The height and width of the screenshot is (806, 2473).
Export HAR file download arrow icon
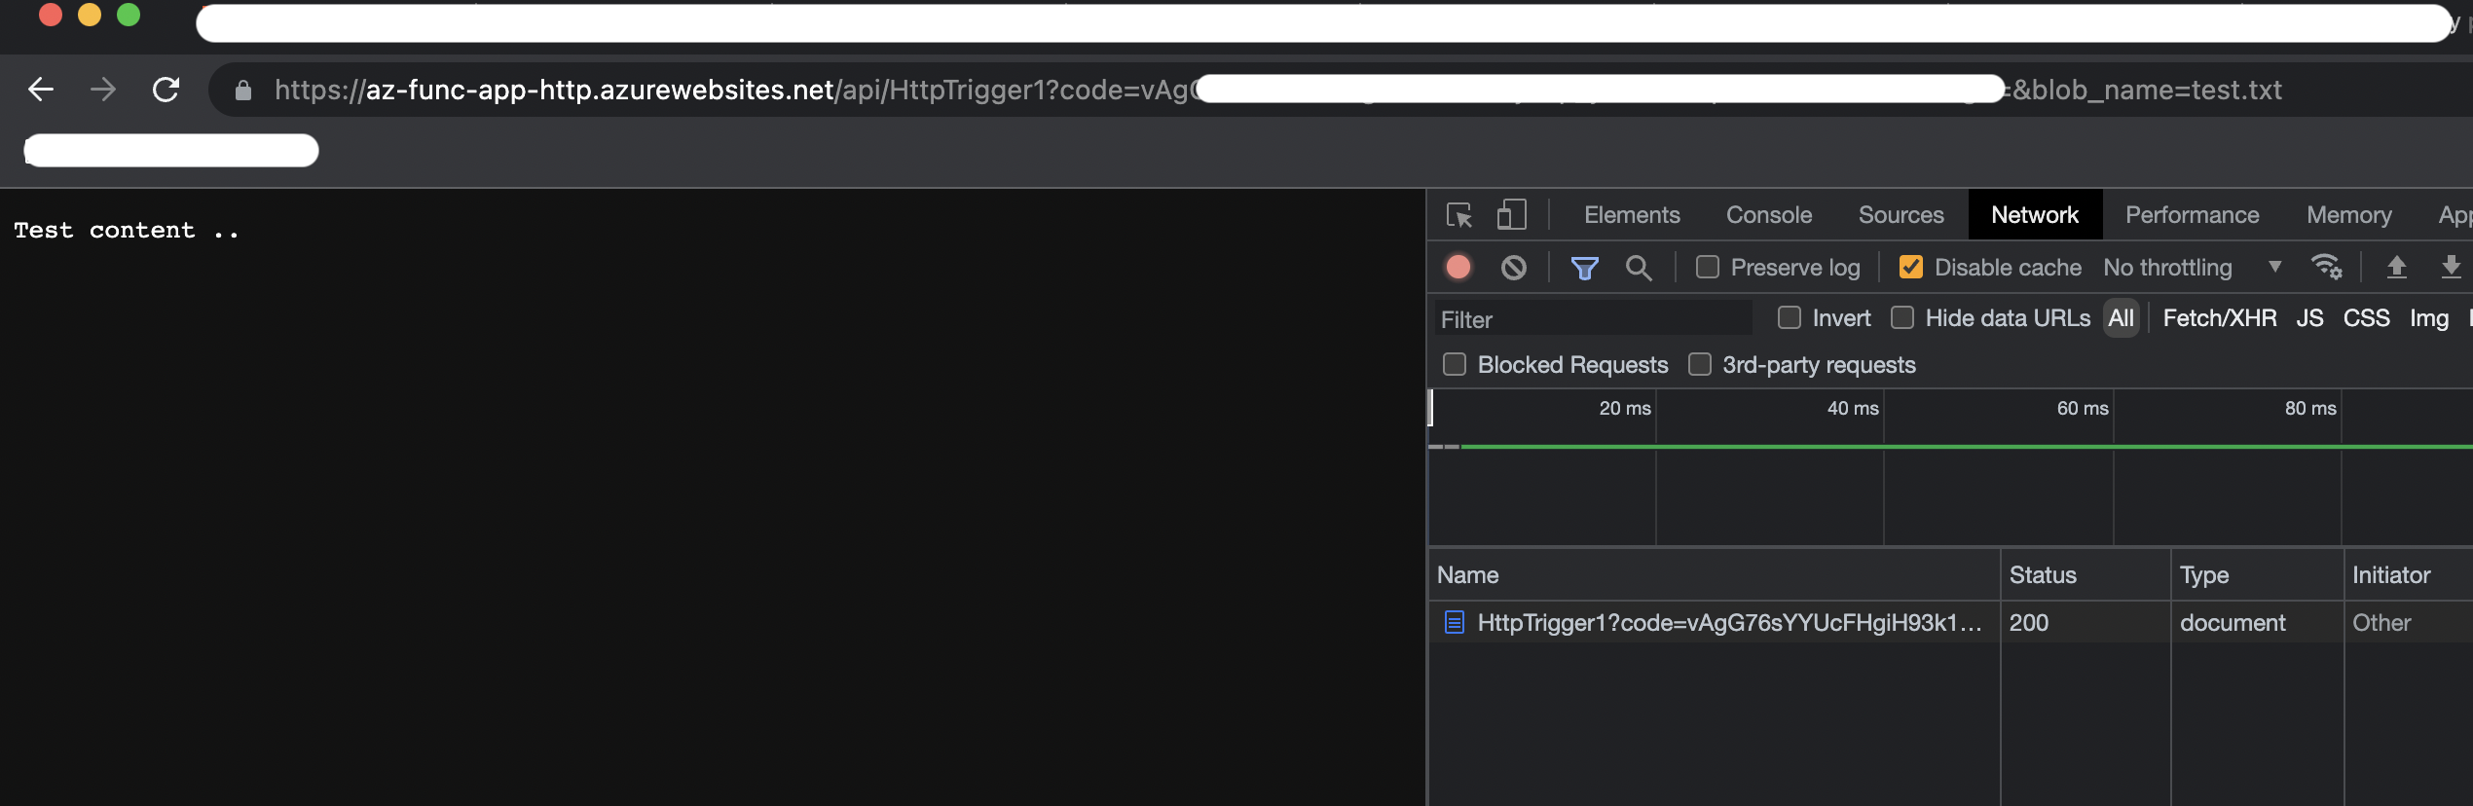(x=2452, y=267)
